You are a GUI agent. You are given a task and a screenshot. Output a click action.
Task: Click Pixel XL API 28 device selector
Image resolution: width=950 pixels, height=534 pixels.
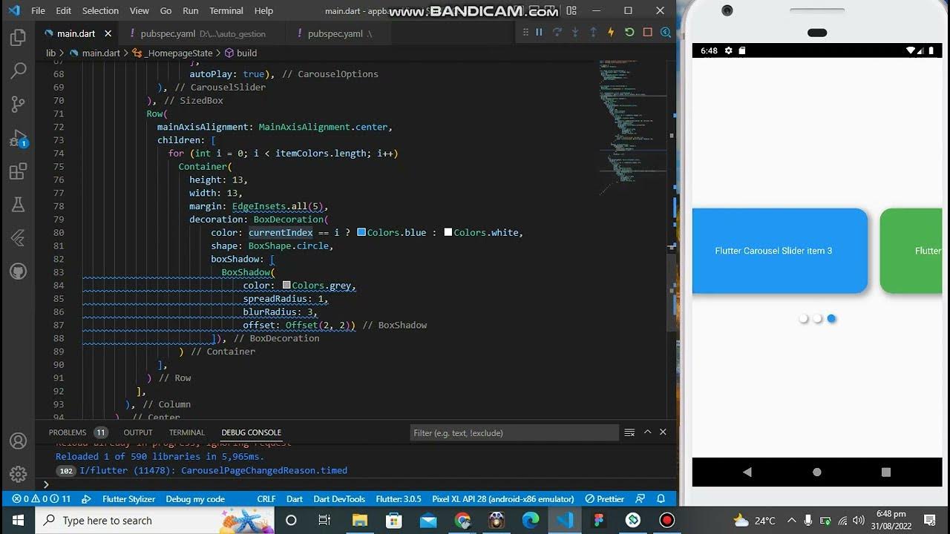pyautogui.click(x=502, y=499)
